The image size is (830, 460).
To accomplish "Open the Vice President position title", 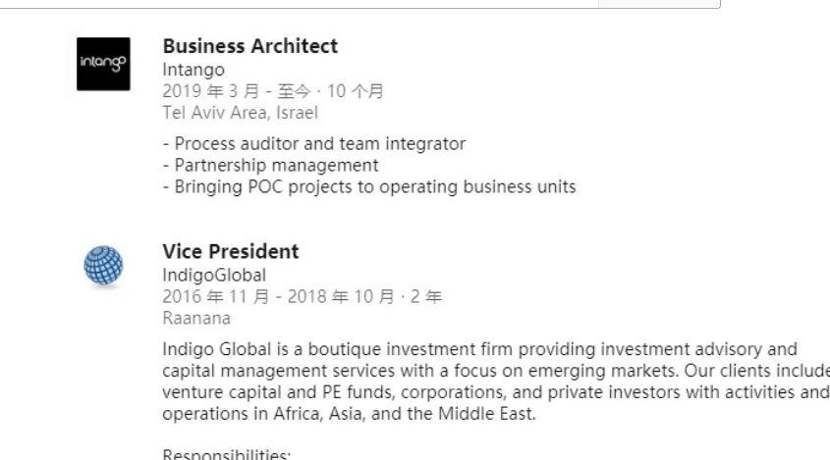I will click(x=230, y=251).
